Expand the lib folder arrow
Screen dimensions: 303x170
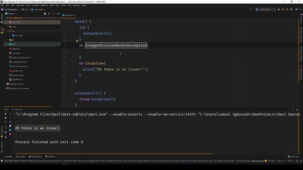click(8, 40)
